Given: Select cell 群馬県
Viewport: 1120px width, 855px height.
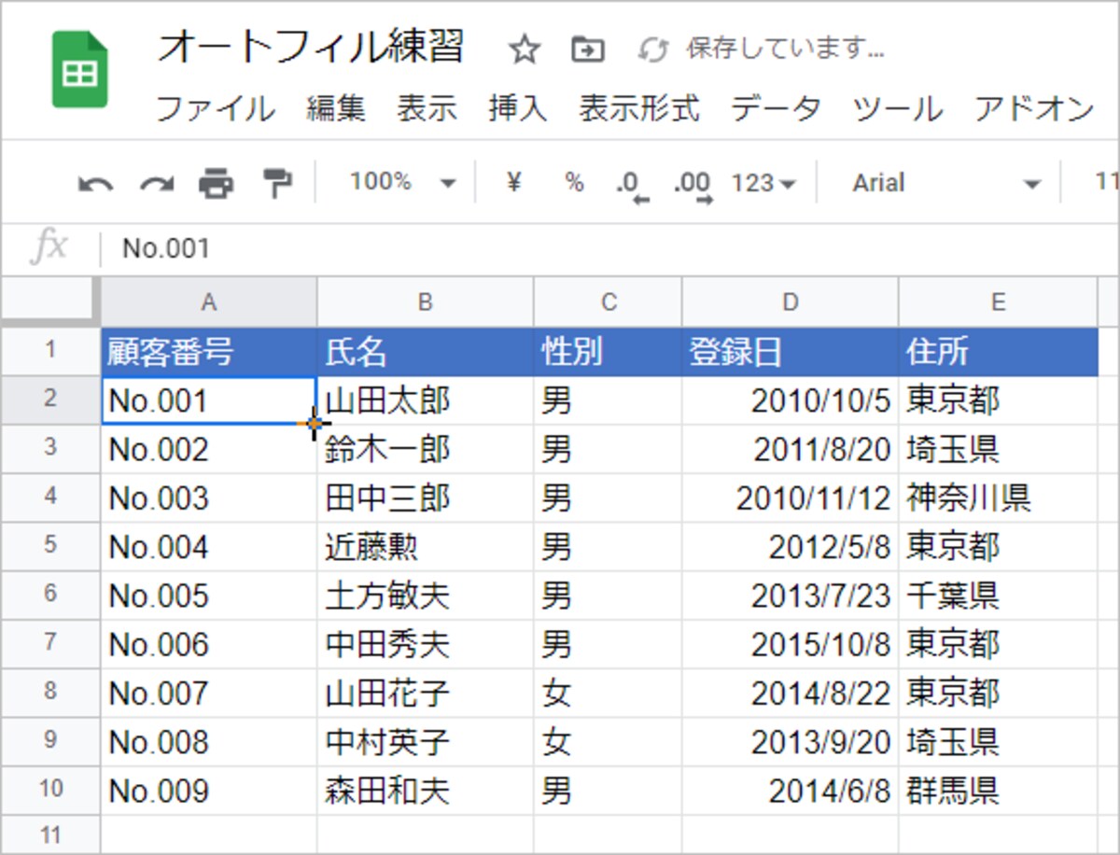Looking at the screenshot, I should point(998,790).
